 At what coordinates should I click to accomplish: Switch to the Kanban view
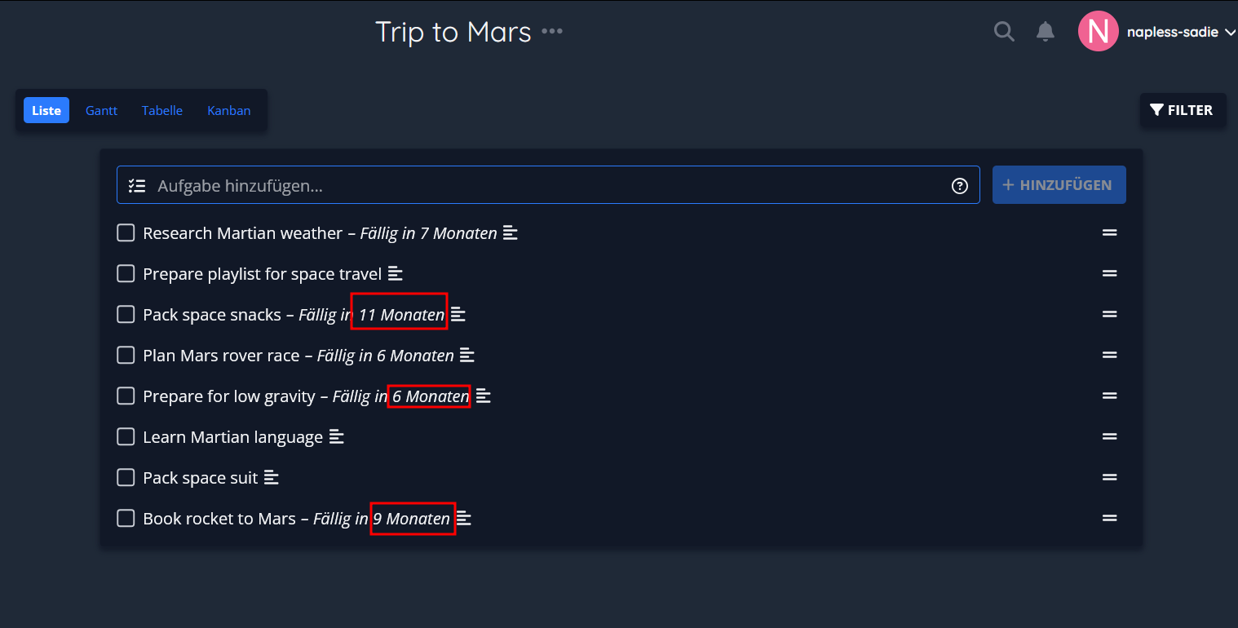click(229, 110)
